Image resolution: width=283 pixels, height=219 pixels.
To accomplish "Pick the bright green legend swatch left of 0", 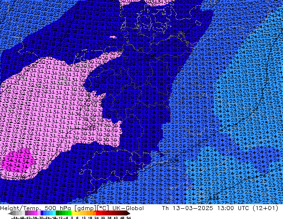I will coord(70,213).
